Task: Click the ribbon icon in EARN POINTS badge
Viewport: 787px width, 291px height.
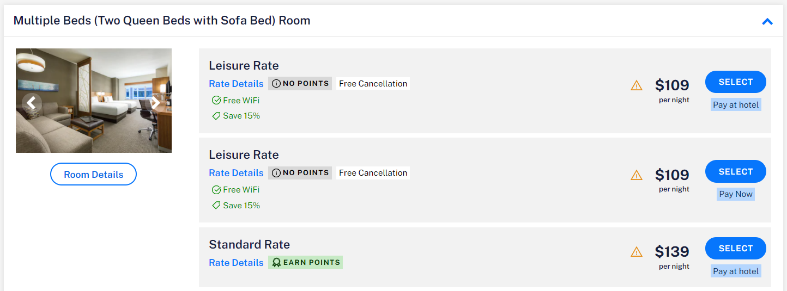Action: (276, 263)
